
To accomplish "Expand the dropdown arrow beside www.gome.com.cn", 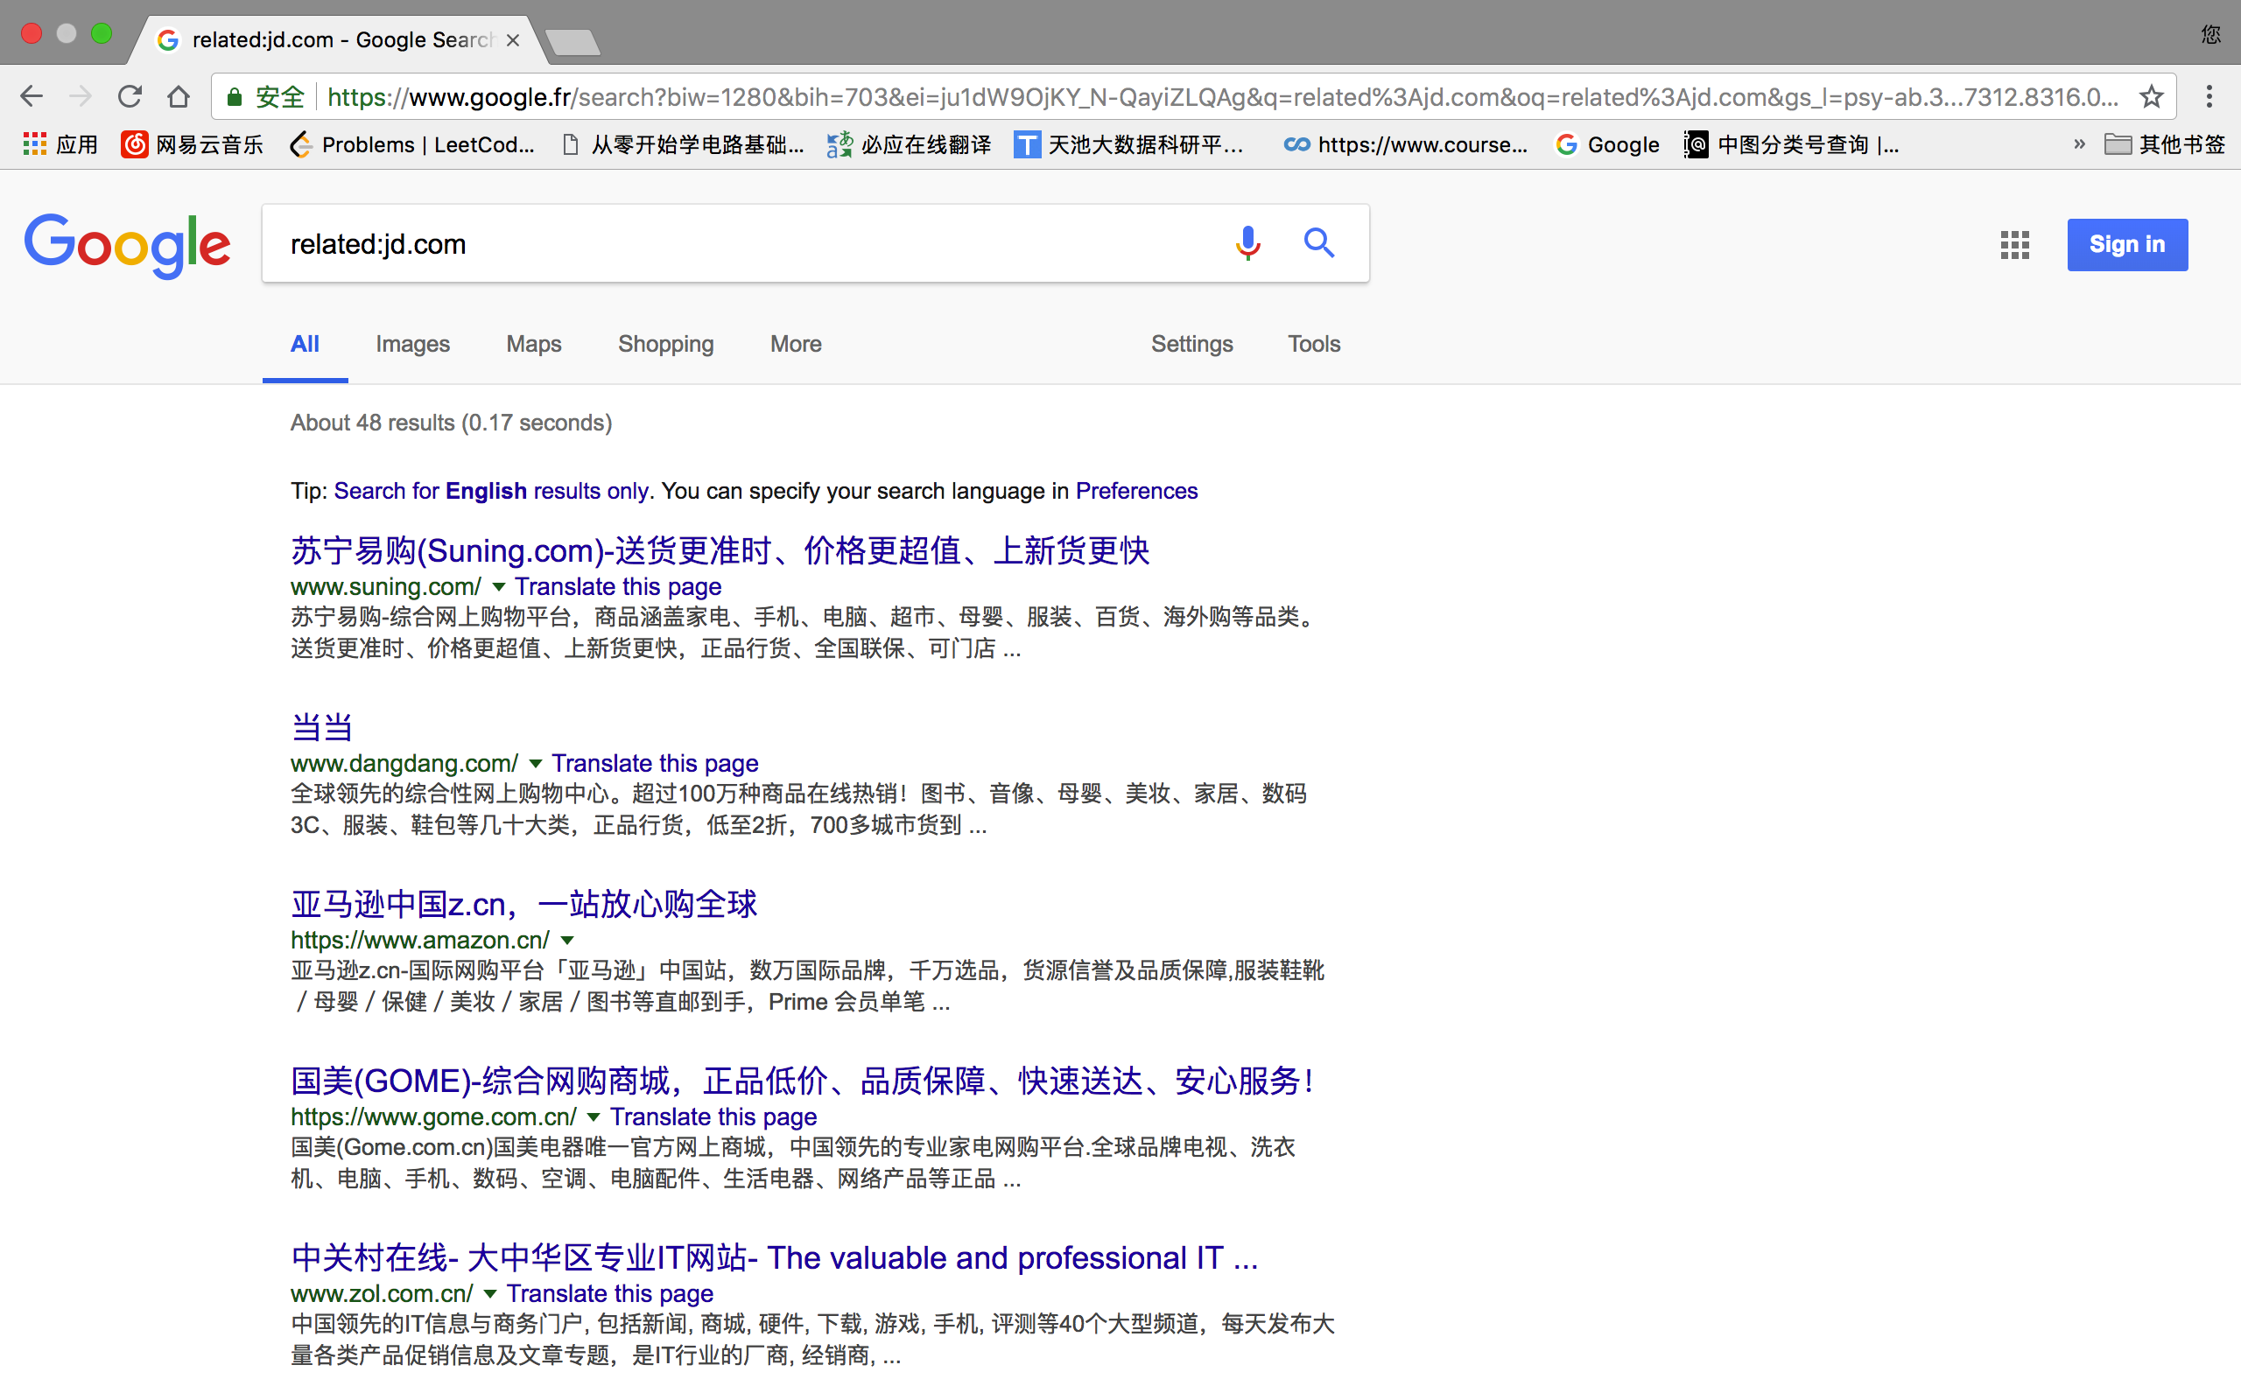I will [594, 1117].
